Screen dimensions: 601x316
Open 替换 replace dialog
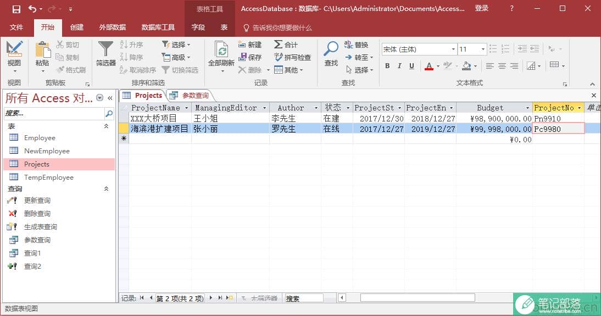pos(356,45)
